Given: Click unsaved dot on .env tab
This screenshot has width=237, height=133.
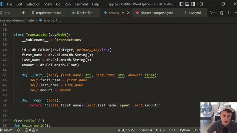Looking at the screenshot, I should (23, 13).
